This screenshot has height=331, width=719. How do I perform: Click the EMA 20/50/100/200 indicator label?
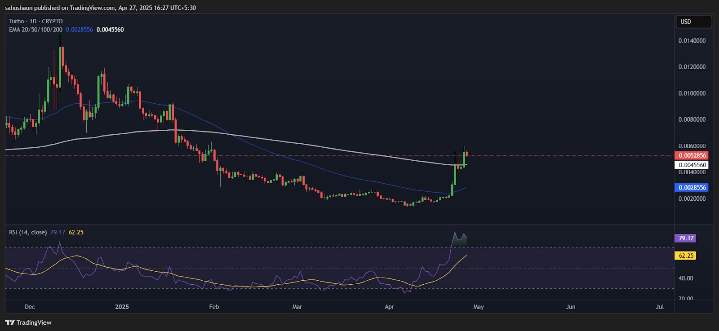tap(36, 30)
